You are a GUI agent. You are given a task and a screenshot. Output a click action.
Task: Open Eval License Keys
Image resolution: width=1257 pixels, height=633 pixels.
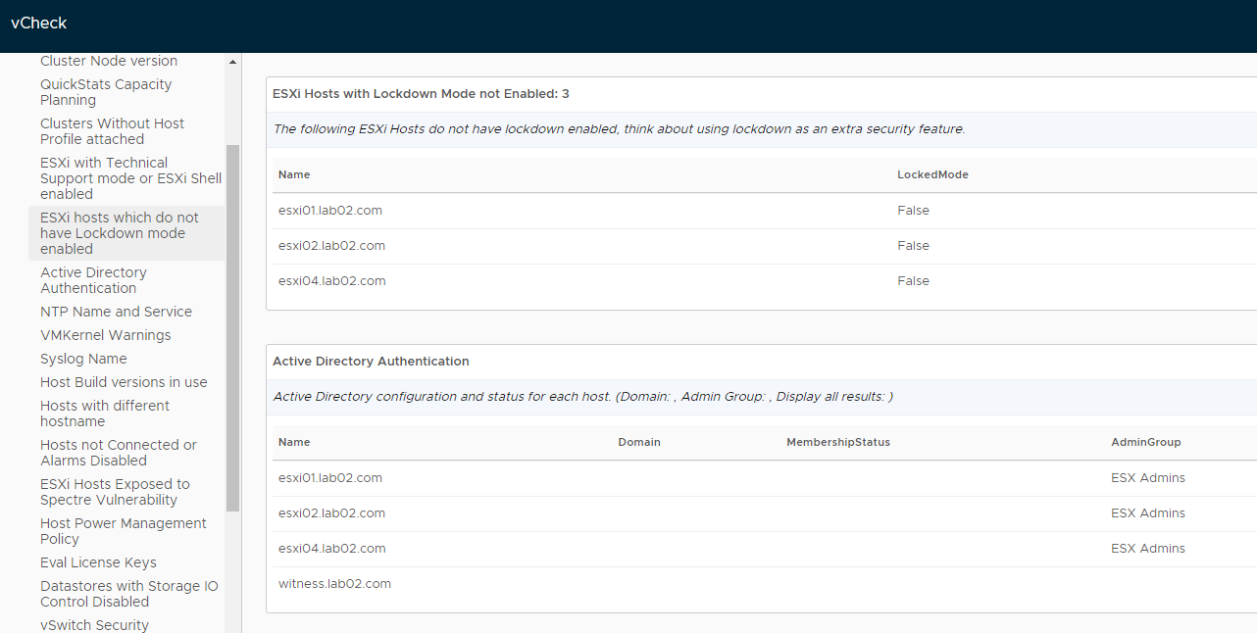(98, 562)
